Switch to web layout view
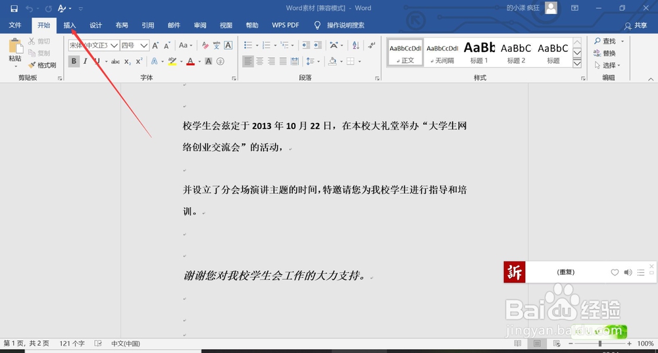Screen dimensions: 658x353 click(x=557, y=343)
